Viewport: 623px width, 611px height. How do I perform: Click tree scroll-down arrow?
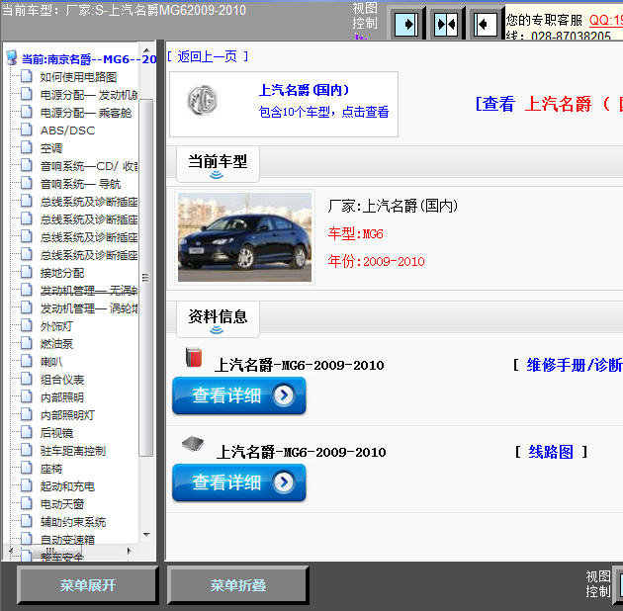[146, 535]
